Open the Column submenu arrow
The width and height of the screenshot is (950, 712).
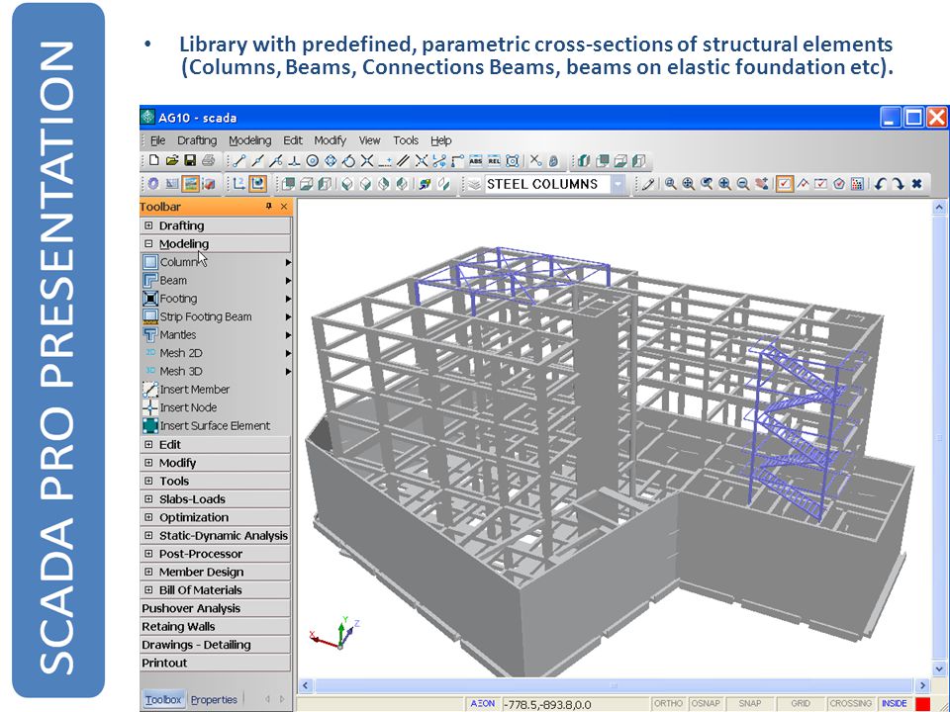point(288,262)
